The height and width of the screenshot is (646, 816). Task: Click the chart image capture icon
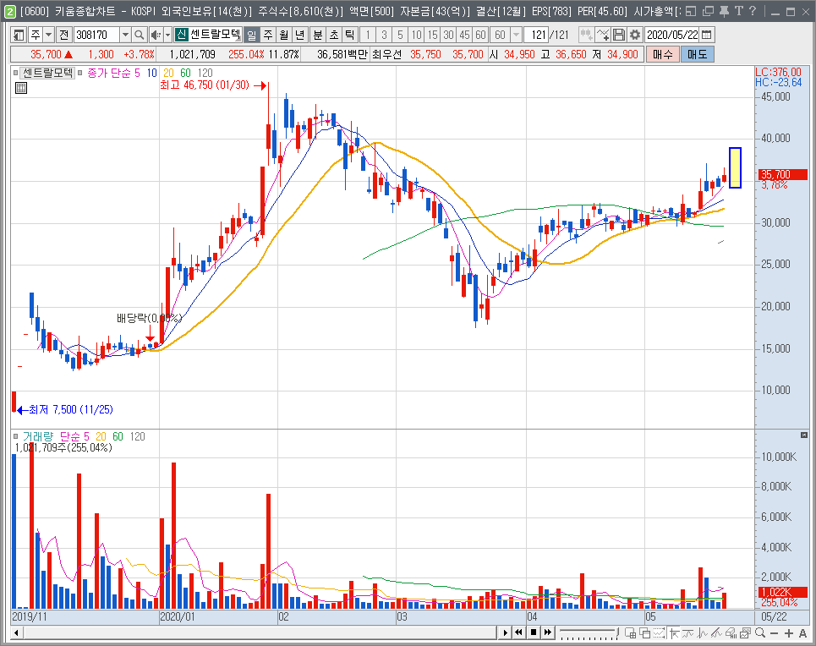[745, 633]
